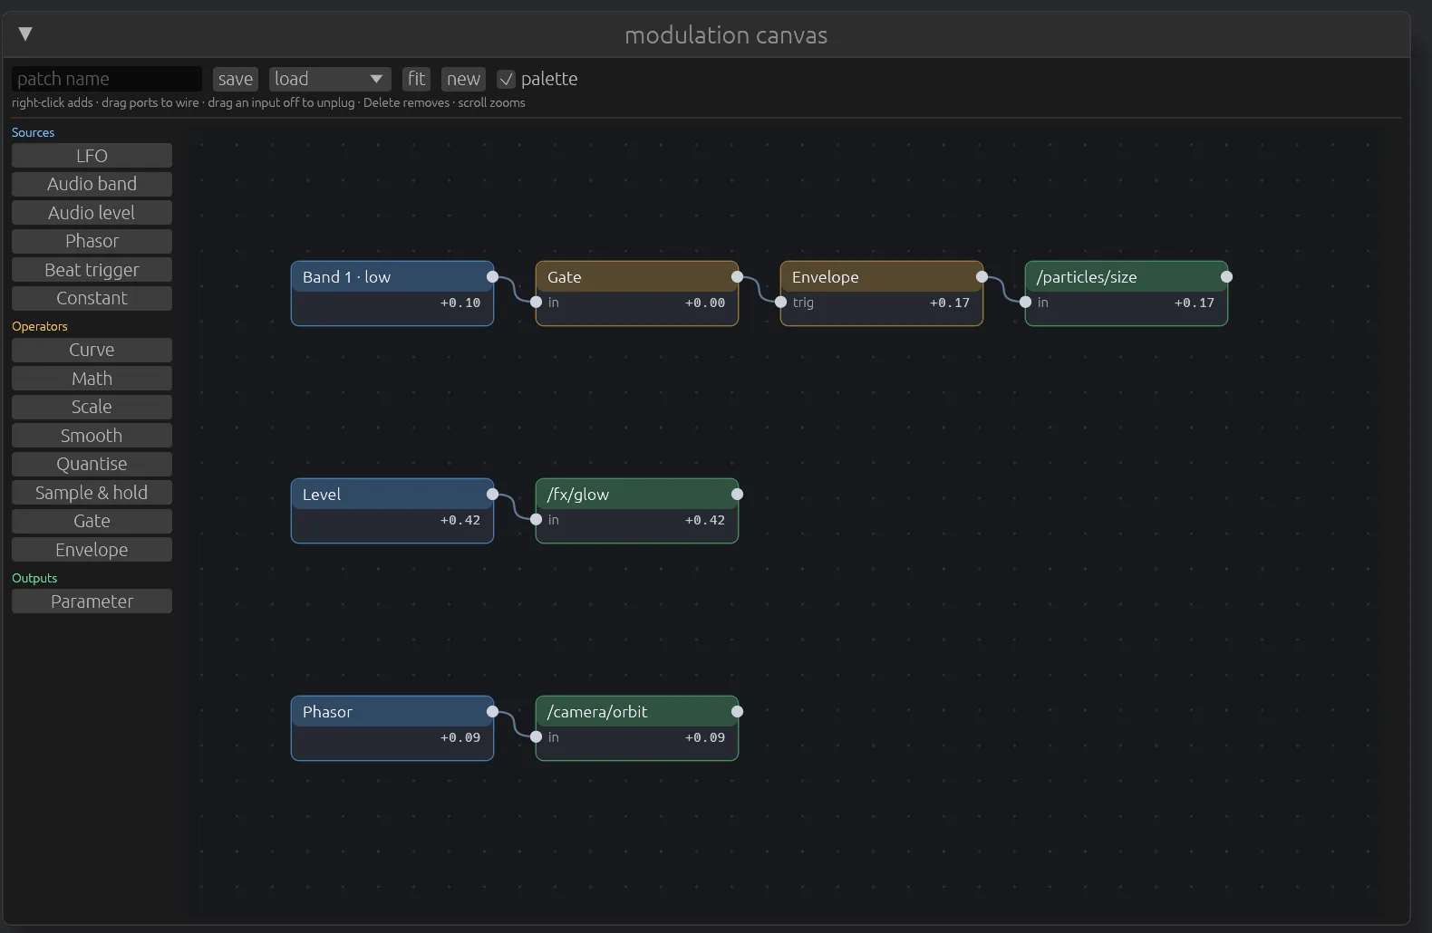Viewport: 1432px width, 933px height.
Task: Add an Audio level source node
Action: (92, 213)
